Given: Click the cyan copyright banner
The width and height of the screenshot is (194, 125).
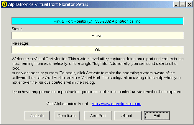Looking at the screenshot, I should 97,21.
